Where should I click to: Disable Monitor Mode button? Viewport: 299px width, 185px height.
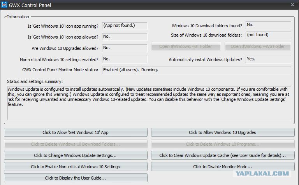[223, 167]
